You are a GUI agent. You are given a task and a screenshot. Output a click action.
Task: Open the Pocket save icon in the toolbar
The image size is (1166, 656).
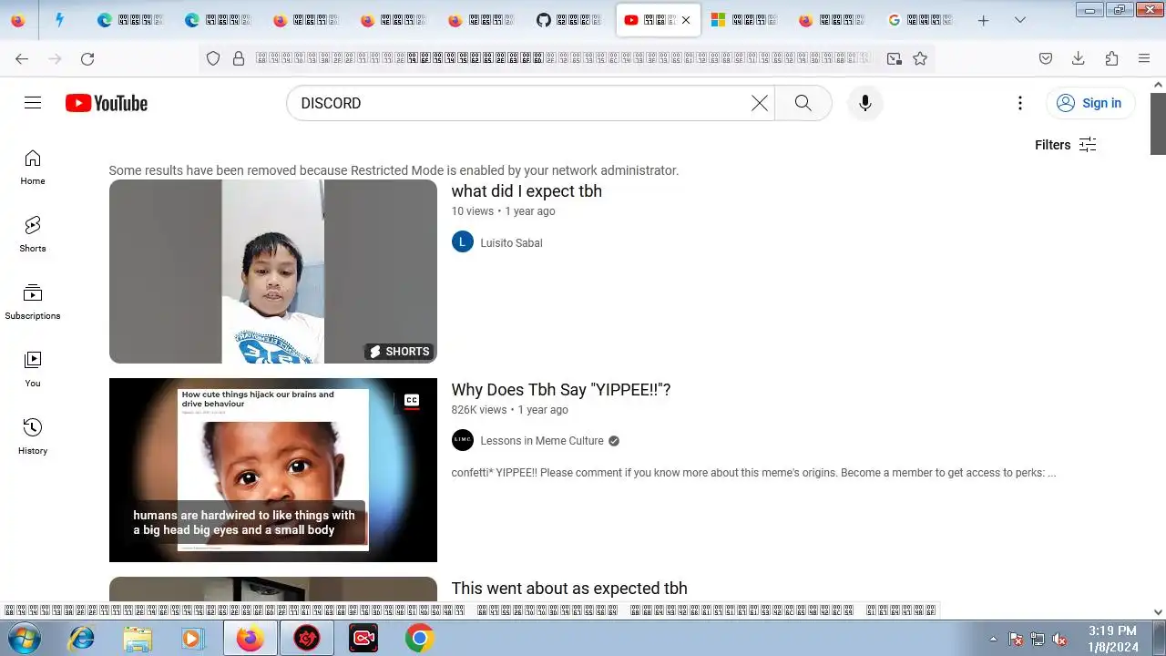click(1046, 58)
